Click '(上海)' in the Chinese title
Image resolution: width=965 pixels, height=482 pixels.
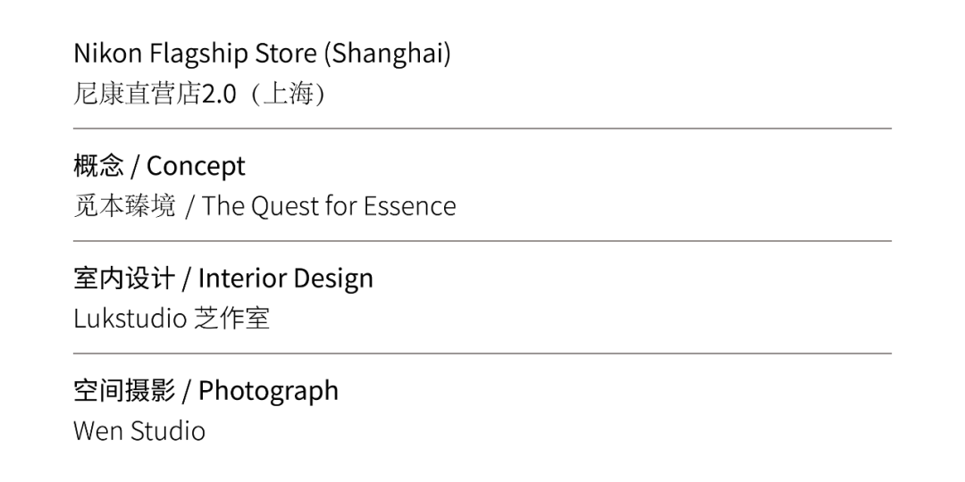tap(287, 94)
